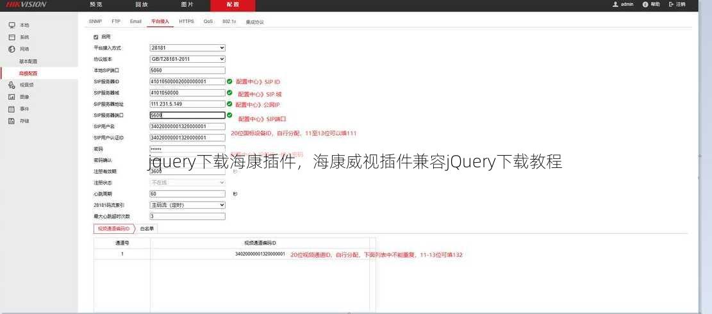Open the 注册状态 dropdown showing 不在线
The image size is (712, 314).
[x=188, y=183]
